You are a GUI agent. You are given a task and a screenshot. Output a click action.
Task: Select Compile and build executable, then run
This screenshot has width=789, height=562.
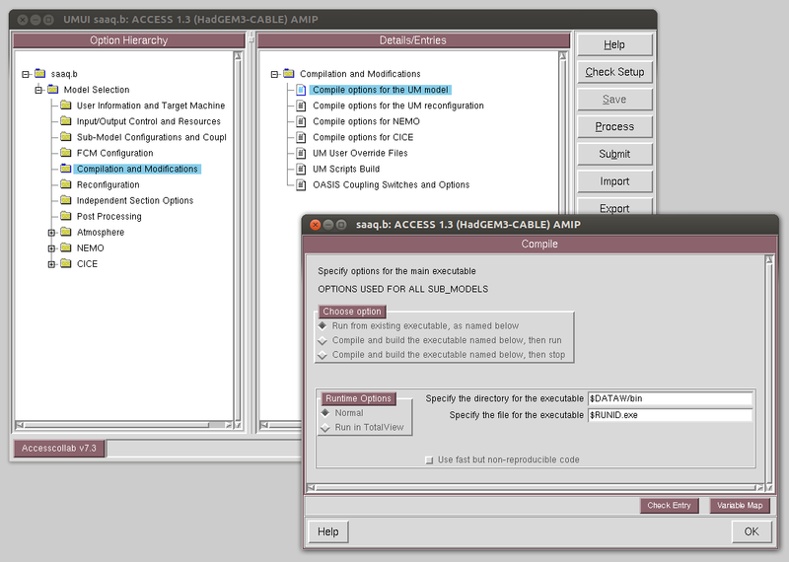(x=323, y=340)
